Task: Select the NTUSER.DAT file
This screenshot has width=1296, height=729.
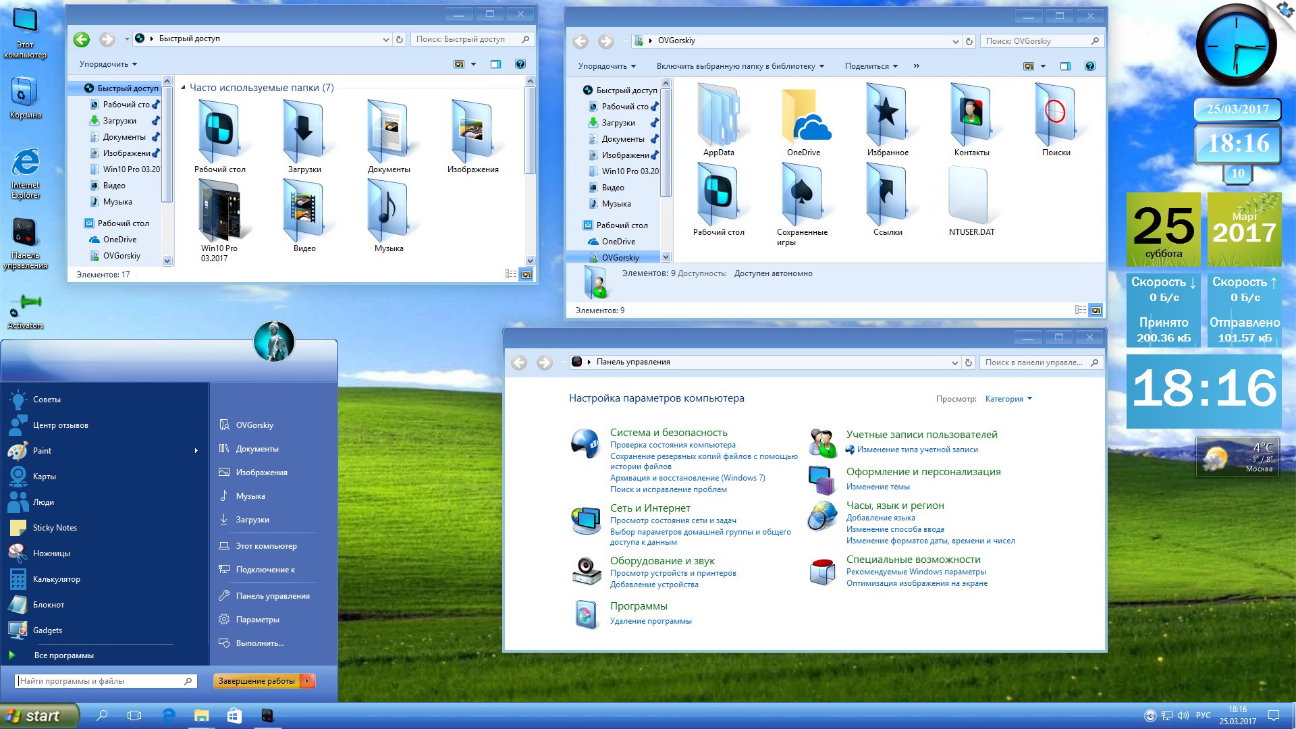Action: [971, 200]
